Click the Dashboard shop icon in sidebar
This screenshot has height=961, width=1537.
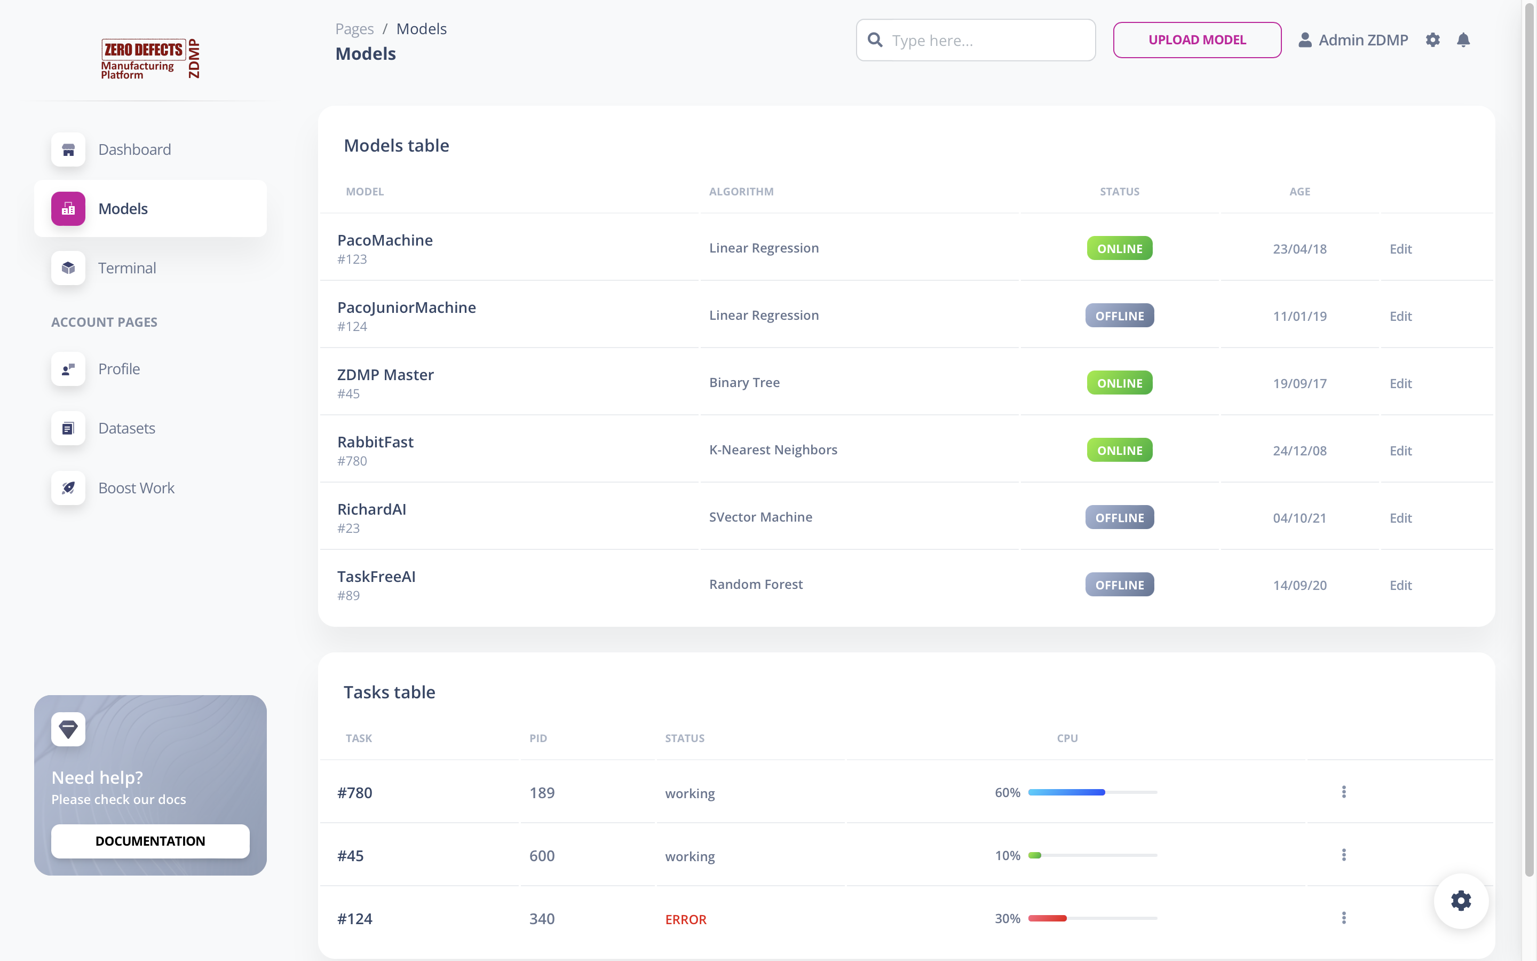[68, 149]
